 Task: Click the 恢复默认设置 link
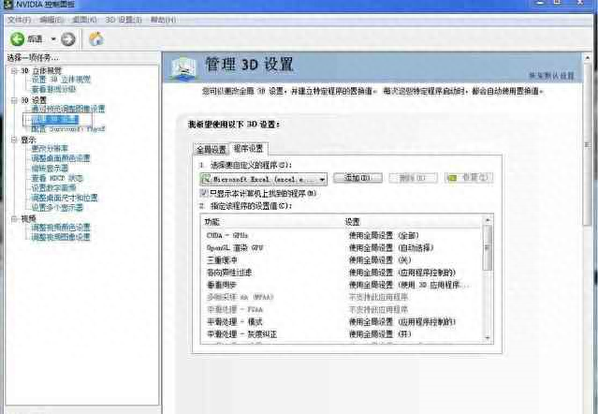556,75
